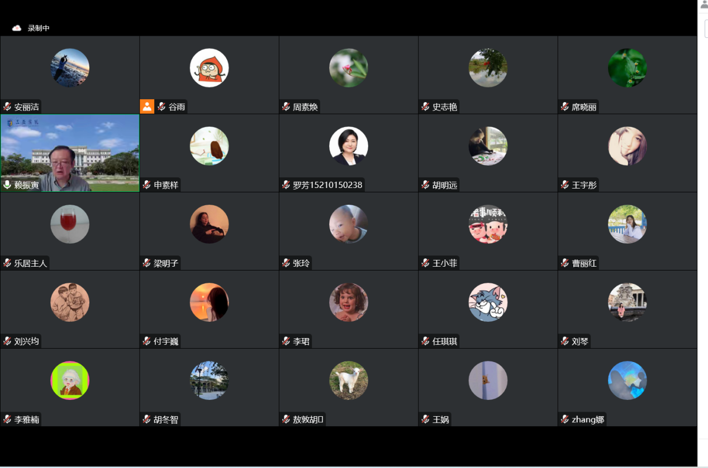Click the 录制中 recording status label

39,28
